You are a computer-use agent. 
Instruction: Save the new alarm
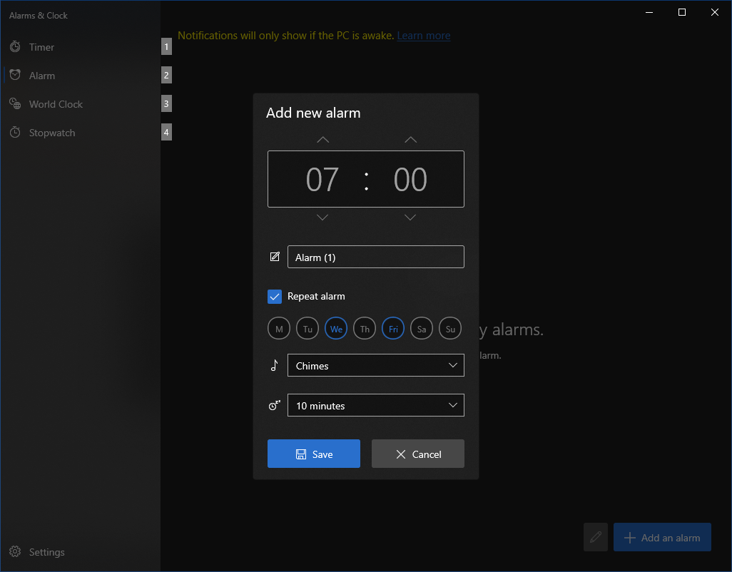point(314,454)
